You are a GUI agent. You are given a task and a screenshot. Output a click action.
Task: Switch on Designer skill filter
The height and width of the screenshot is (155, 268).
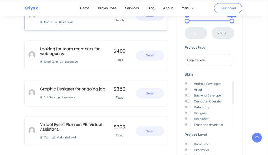tap(188, 113)
